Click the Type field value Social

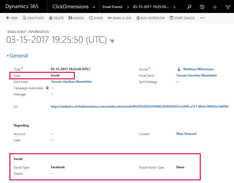(x=55, y=75)
